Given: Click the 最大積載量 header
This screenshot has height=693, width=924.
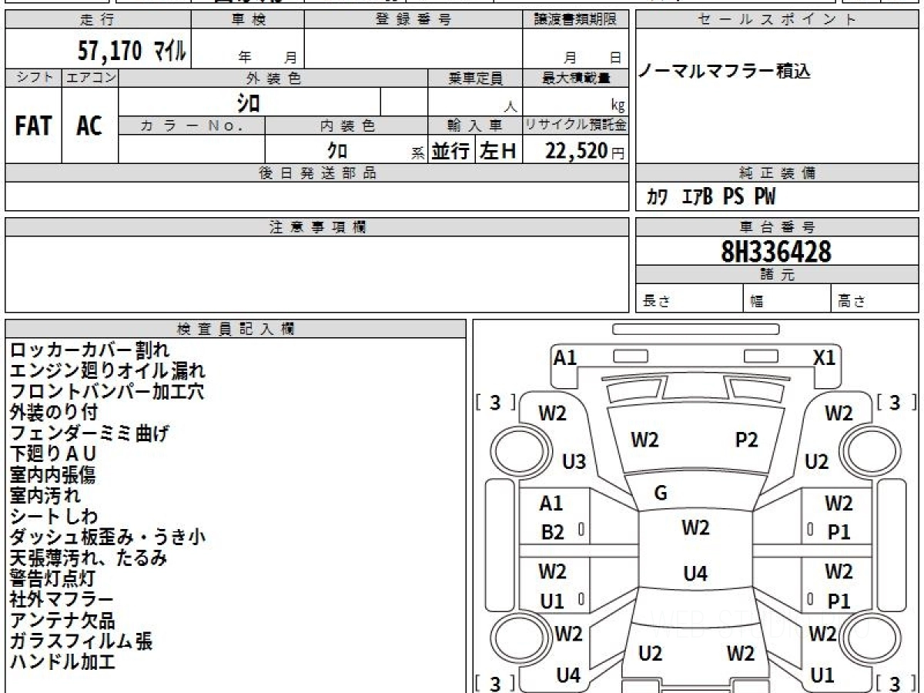Looking at the screenshot, I should tap(576, 78).
